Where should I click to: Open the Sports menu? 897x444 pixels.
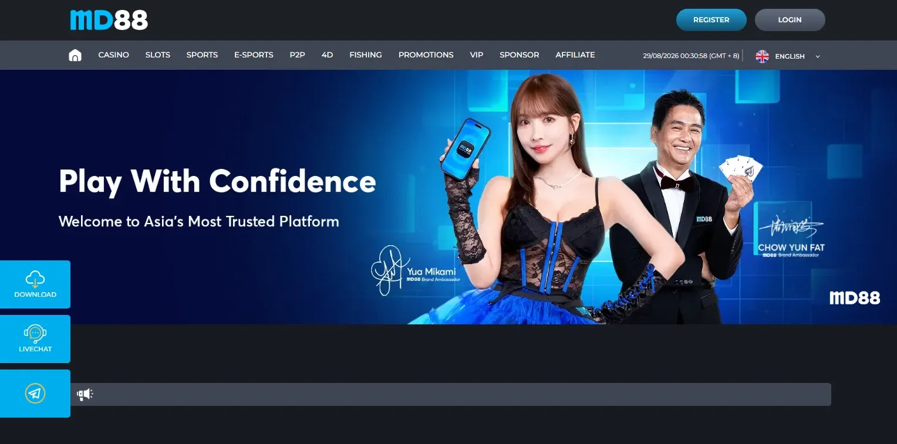point(202,55)
